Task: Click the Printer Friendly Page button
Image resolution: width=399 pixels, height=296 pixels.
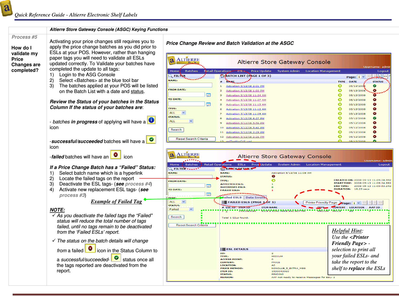Action: point(321,202)
